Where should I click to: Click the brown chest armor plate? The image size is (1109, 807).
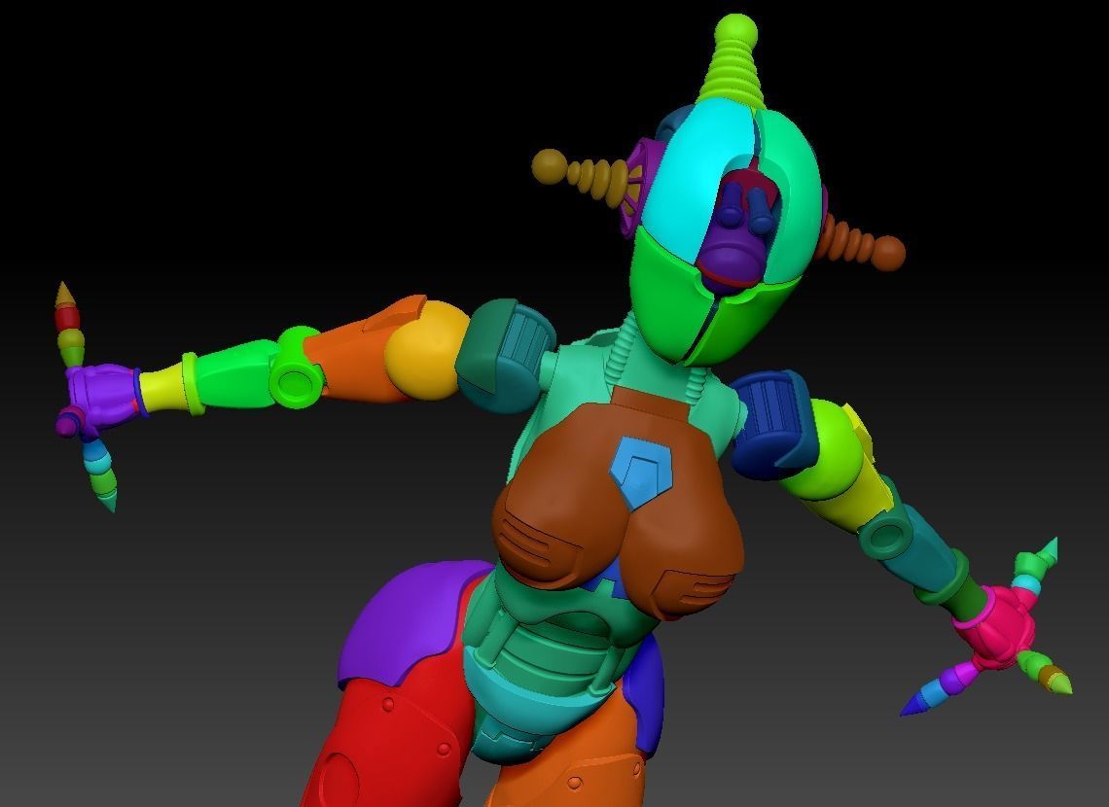pyautogui.click(x=619, y=502)
